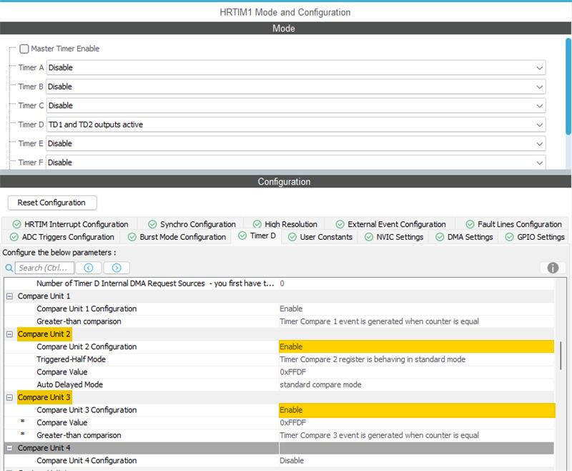Collapse the Compare Unit 3 section
Screen dimensions: 572x471
[x=10, y=397]
